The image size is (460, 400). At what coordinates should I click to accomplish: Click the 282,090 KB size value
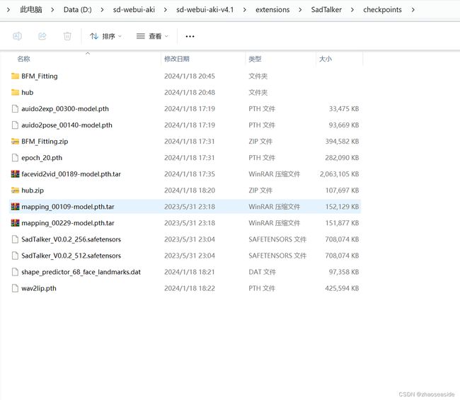click(x=342, y=158)
